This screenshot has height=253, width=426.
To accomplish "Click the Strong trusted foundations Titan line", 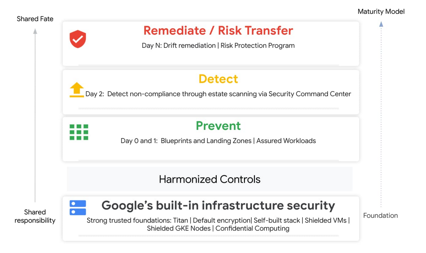I will point(218,220).
